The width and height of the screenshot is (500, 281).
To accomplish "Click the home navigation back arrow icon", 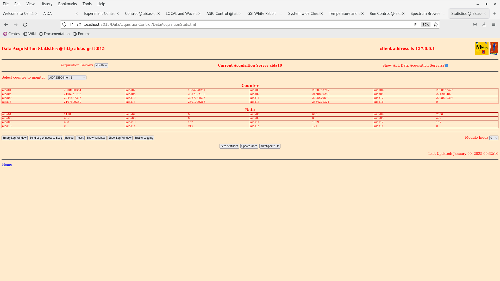I will coord(6,24).
